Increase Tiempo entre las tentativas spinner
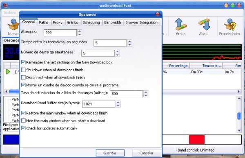 (129, 42)
